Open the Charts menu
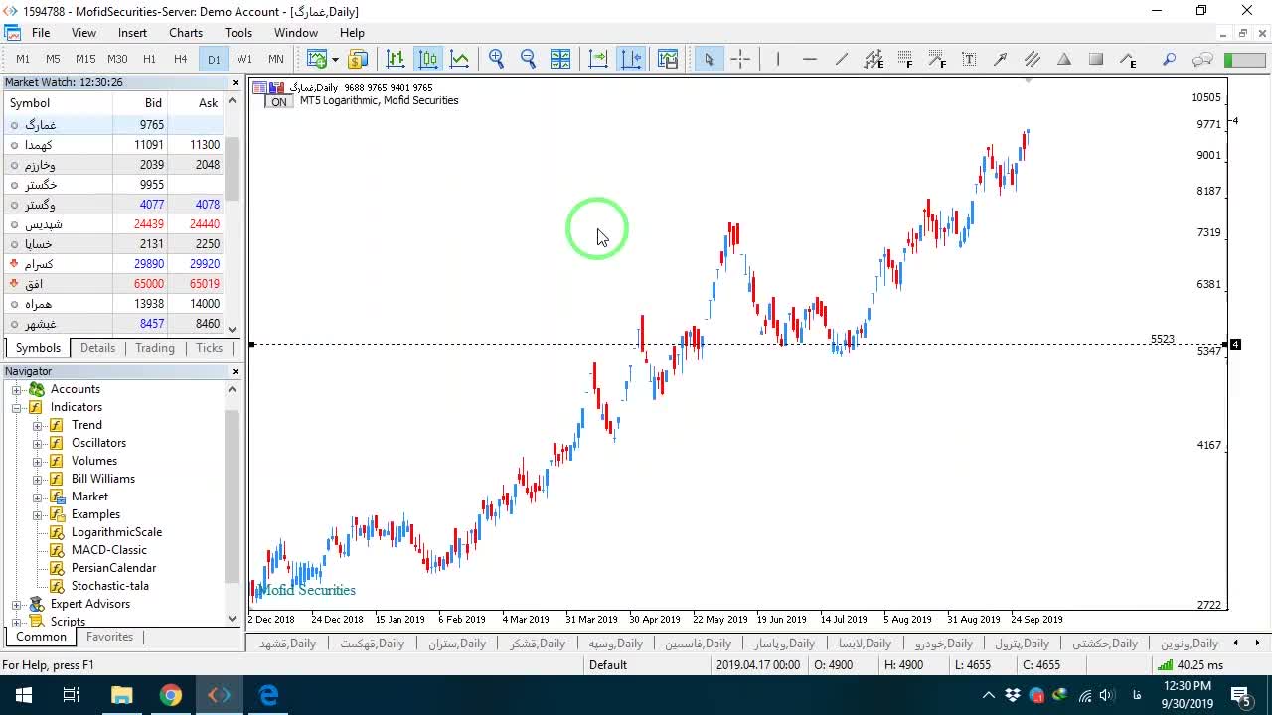 point(186,32)
